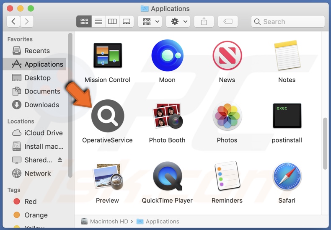
Task: Select the Safari app icon
Action: (287, 176)
